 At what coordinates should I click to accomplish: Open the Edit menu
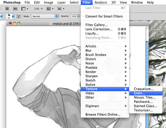coord(37,2)
